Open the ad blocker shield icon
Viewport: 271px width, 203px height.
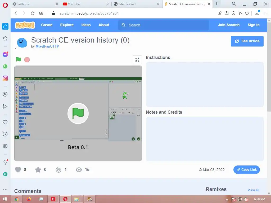(233, 13)
